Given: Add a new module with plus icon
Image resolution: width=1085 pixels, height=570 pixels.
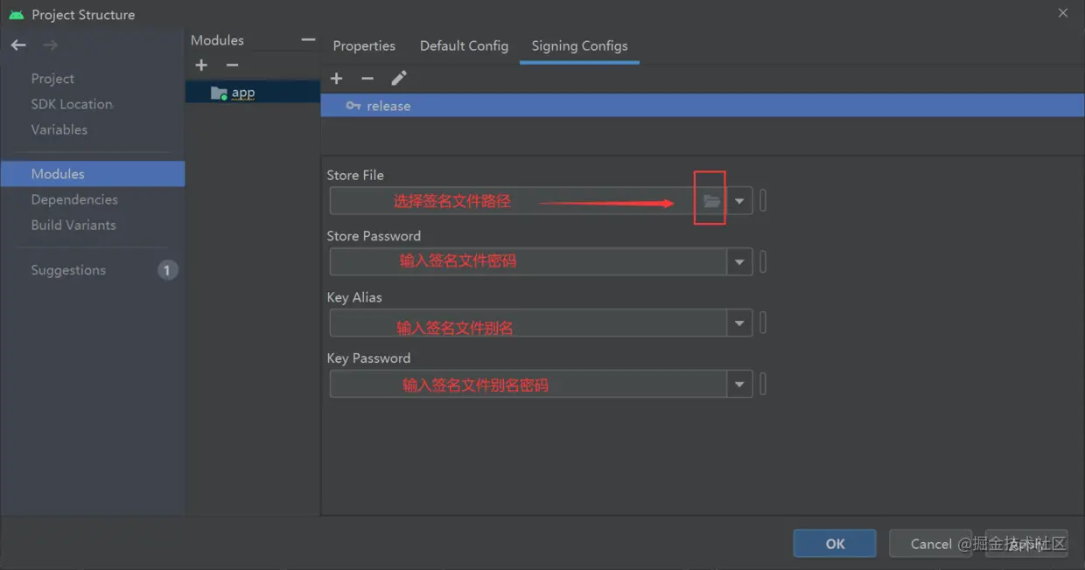Looking at the screenshot, I should pos(201,66).
